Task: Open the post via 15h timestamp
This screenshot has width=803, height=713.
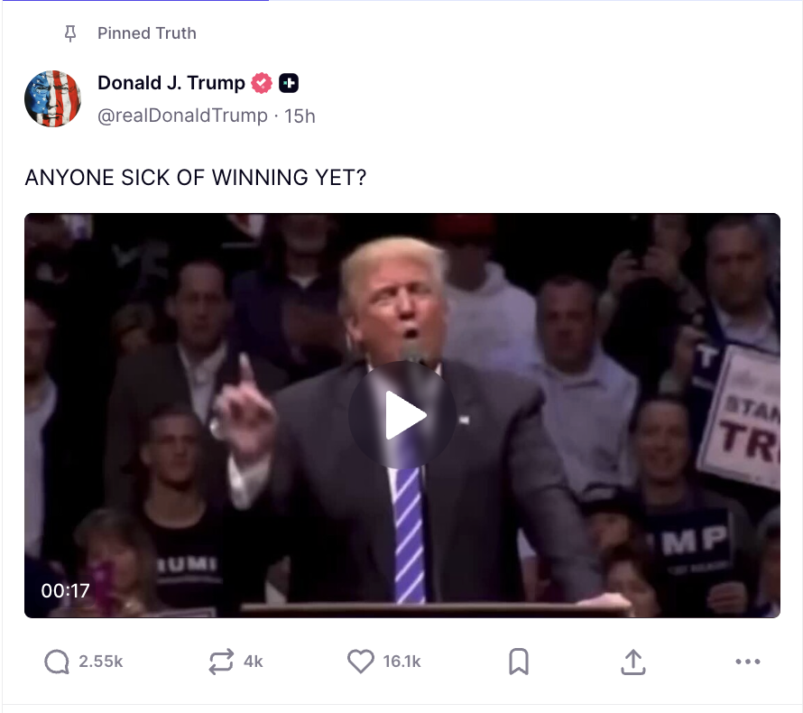Action: (300, 116)
